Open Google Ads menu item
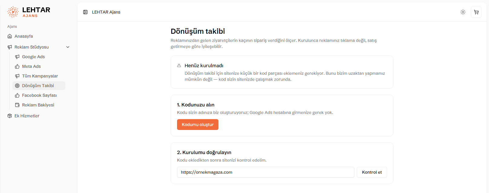Screen dimensions: 489x193 coord(39,57)
